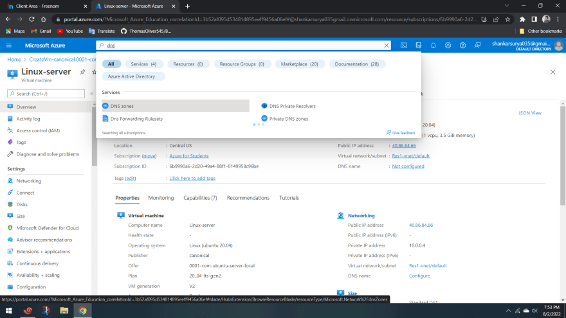Click Configure link for DNS name
Image resolution: width=566 pixels, height=318 pixels.
pyautogui.click(x=419, y=276)
